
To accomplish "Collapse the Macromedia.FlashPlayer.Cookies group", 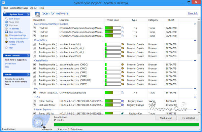I will [x=195, y=24].
